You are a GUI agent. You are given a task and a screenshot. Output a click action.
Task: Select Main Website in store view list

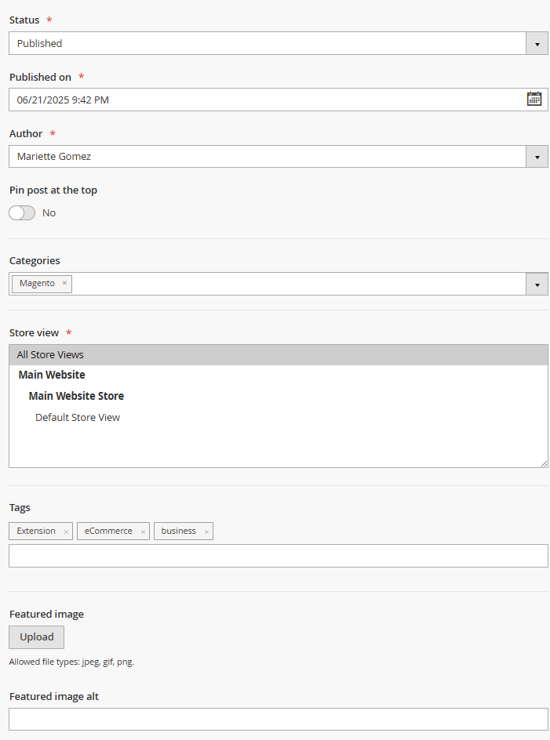(x=52, y=375)
